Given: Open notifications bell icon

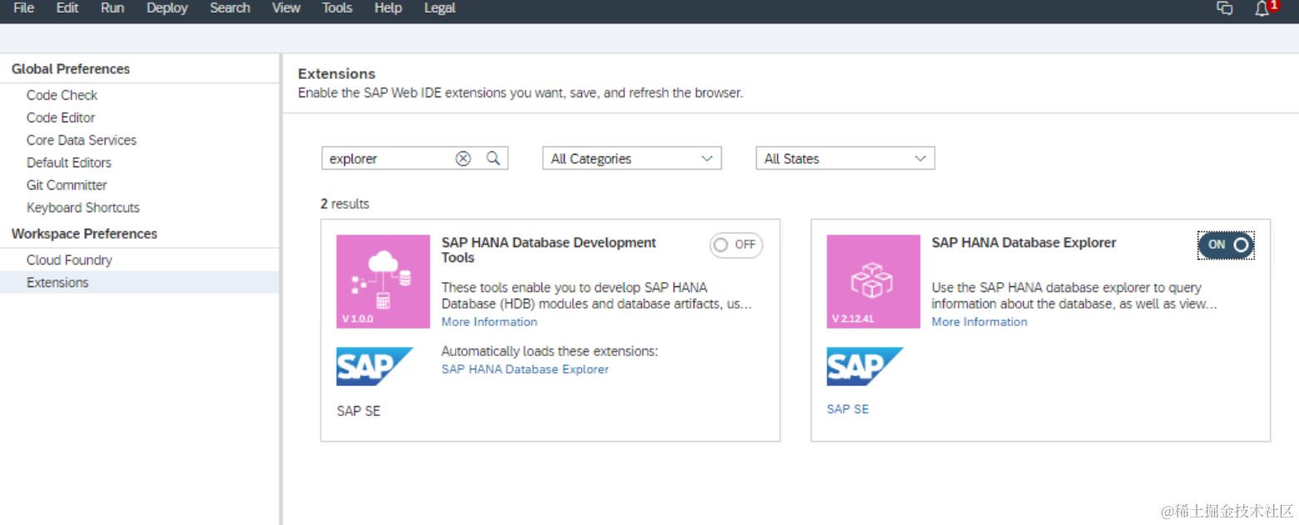Looking at the screenshot, I should click(1262, 8).
